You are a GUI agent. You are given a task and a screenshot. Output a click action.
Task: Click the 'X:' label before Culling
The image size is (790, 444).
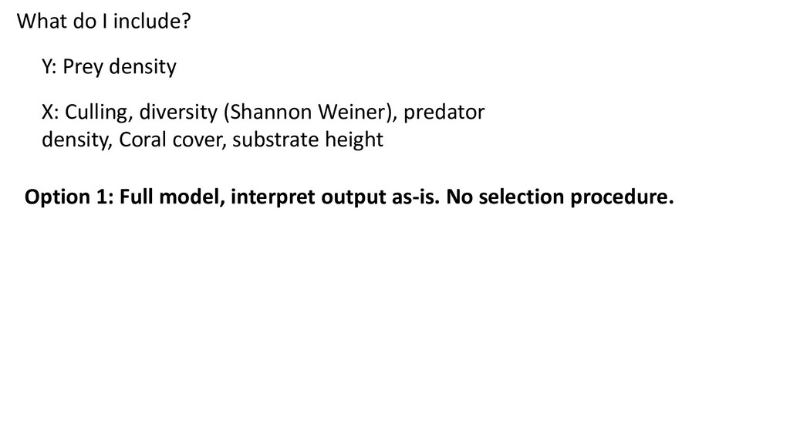[50, 112]
